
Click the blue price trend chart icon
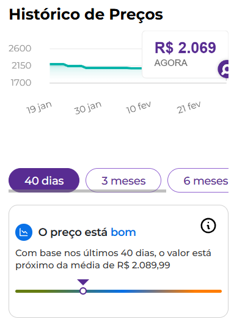click(x=24, y=232)
